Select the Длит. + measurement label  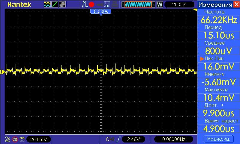coord(214,105)
